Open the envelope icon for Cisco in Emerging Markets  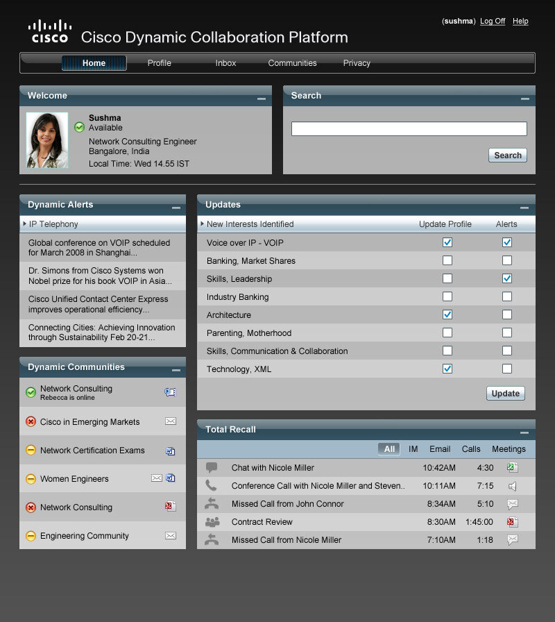(171, 421)
